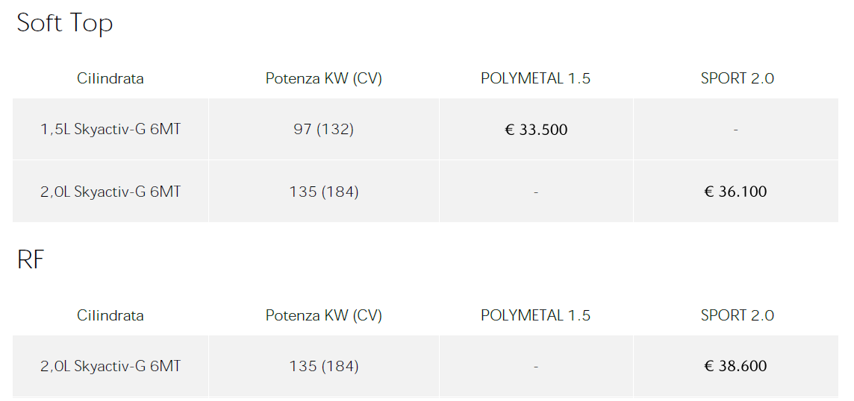The height and width of the screenshot is (401, 854).
Task: Select the €36.100 Sport 2.0 price
Action: [x=735, y=192]
